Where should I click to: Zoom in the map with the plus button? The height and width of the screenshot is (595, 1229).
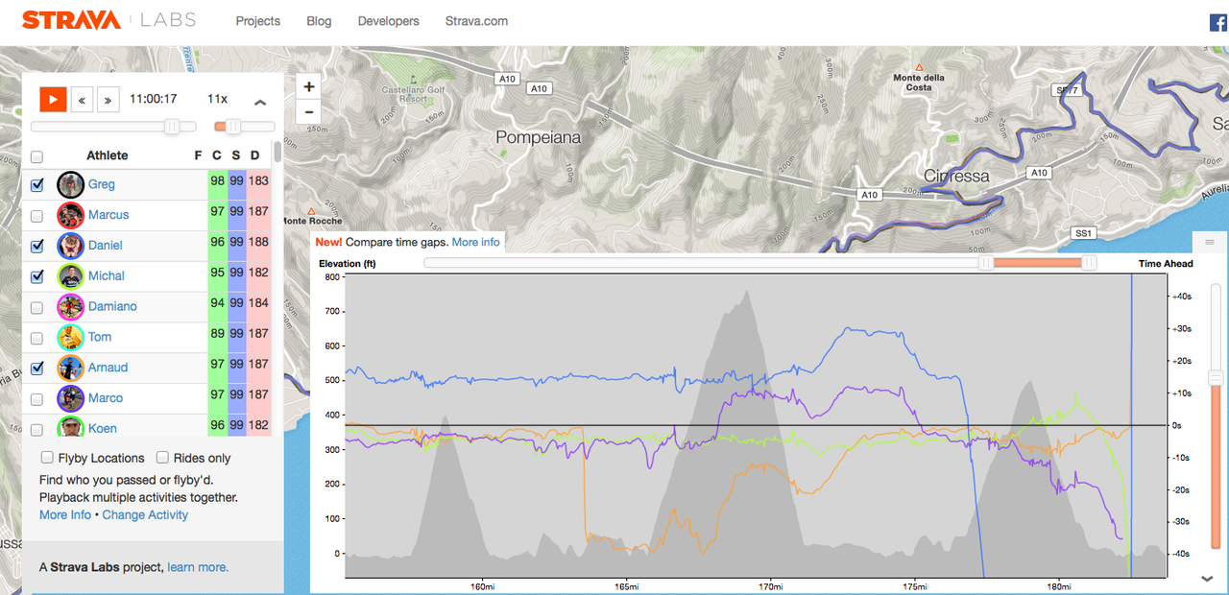point(309,86)
